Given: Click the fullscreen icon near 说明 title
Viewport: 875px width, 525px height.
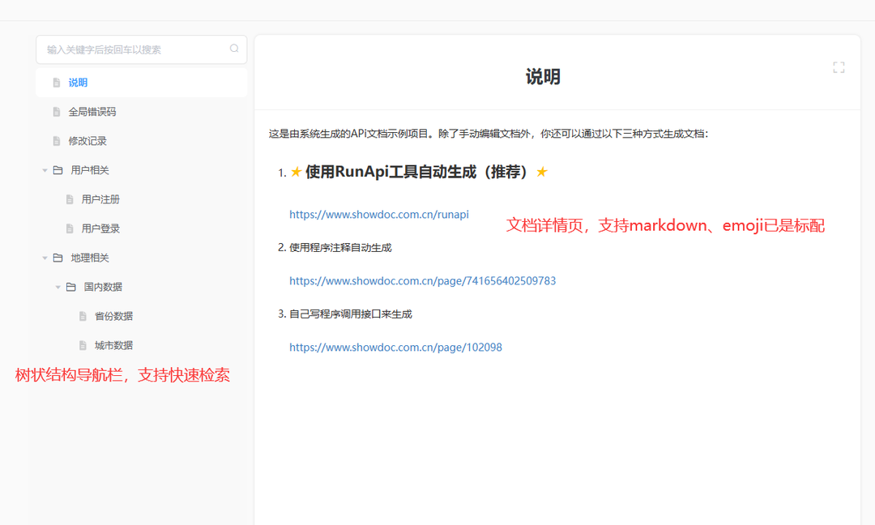Looking at the screenshot, I should pos(839,67).
